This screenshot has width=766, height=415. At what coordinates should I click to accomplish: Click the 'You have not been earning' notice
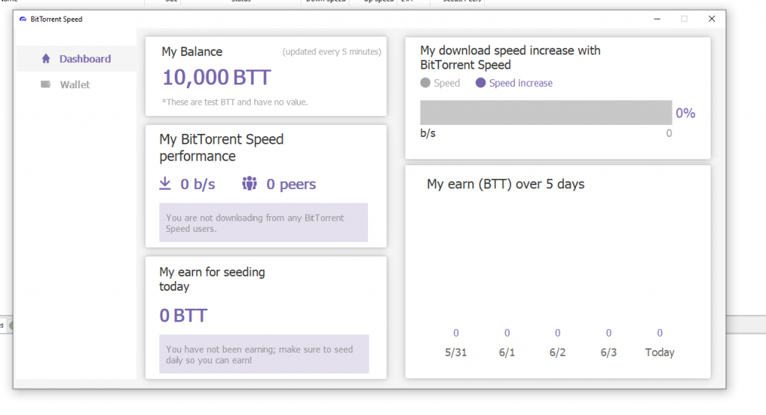pyautogui.click(x=264, y=354)
